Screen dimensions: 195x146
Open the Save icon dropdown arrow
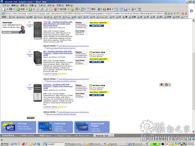pos(129,9)
